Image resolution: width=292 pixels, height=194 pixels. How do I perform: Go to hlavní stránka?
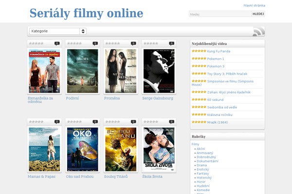point(254,5)
